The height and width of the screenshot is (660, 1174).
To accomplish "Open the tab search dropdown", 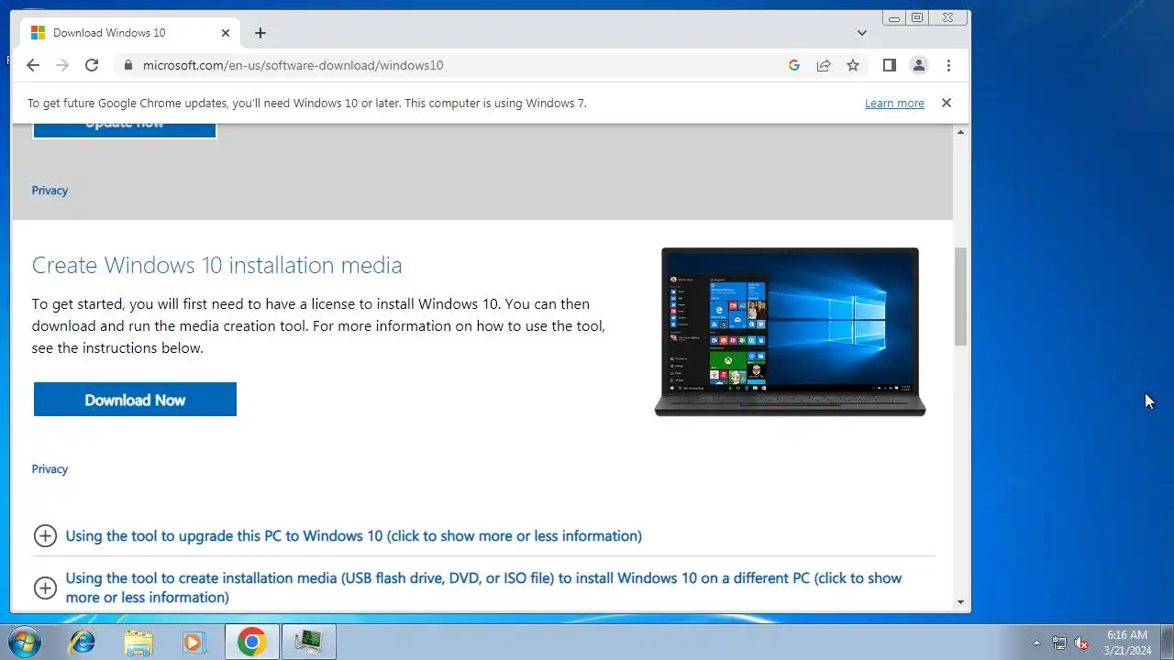I will (x=862, y=33).
